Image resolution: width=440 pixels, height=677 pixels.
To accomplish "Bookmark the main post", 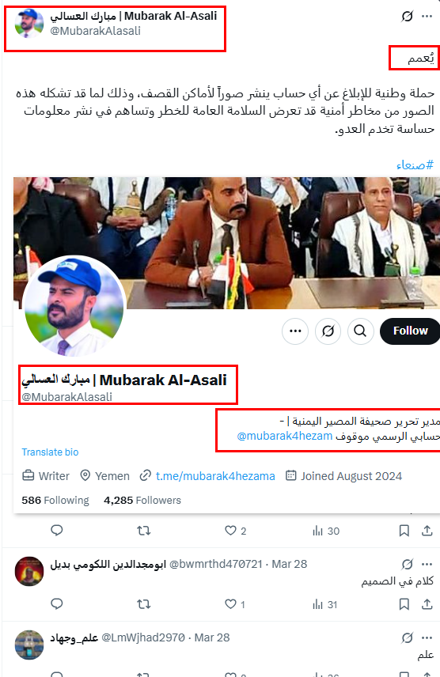I will (404, 531).
